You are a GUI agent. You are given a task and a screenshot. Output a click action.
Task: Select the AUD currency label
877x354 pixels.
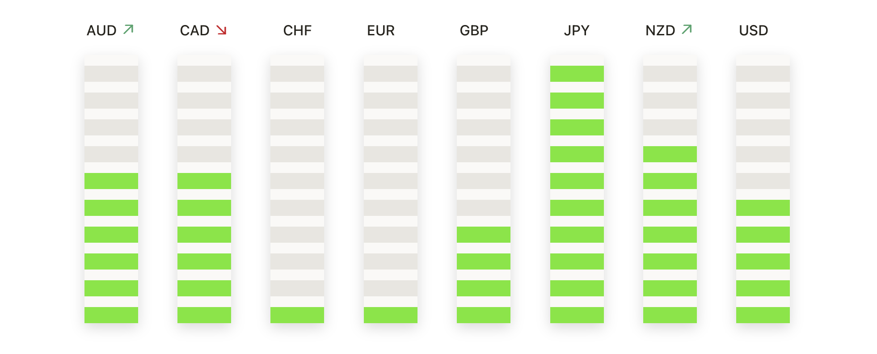[x=101, y=30]
